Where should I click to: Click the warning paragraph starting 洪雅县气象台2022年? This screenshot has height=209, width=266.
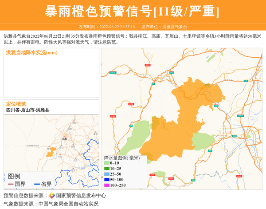pos(132,39)
